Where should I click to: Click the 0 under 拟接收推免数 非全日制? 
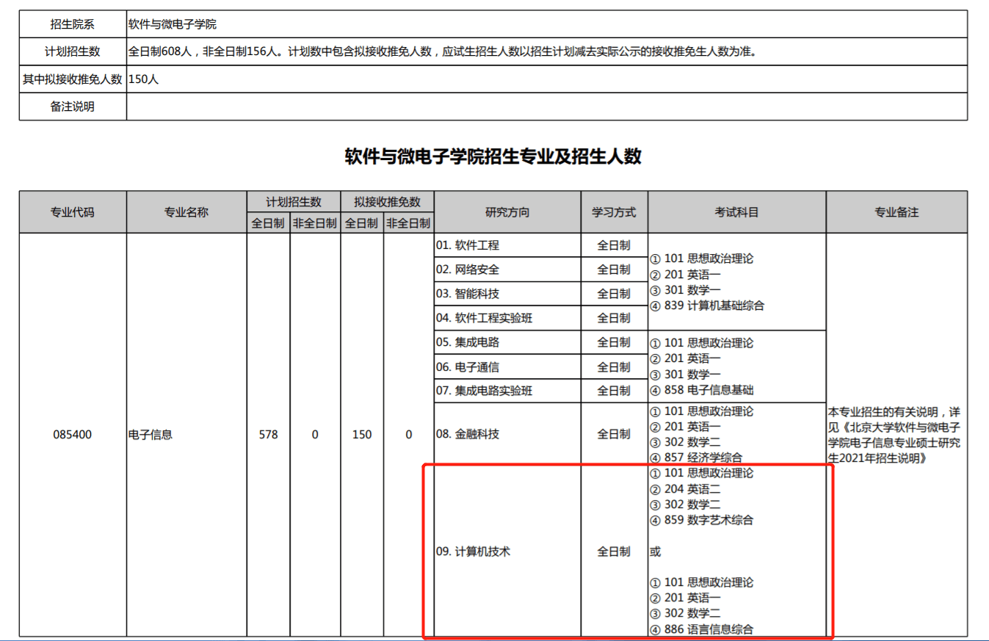pos(408,434)
